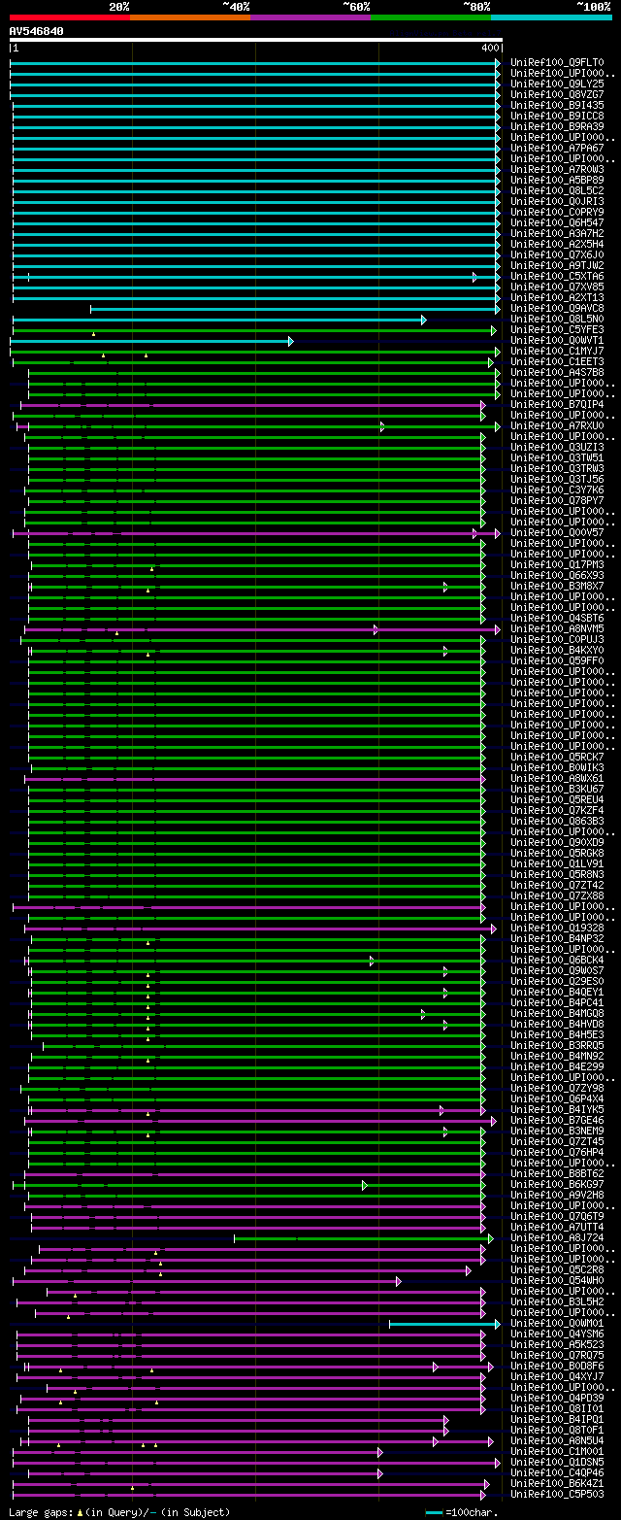Click the purple alignment bar for A8NVM5

click(262, 629)
